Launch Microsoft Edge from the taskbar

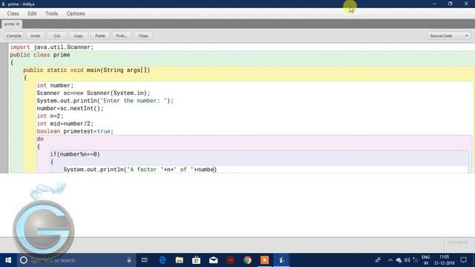coord(163,260)
